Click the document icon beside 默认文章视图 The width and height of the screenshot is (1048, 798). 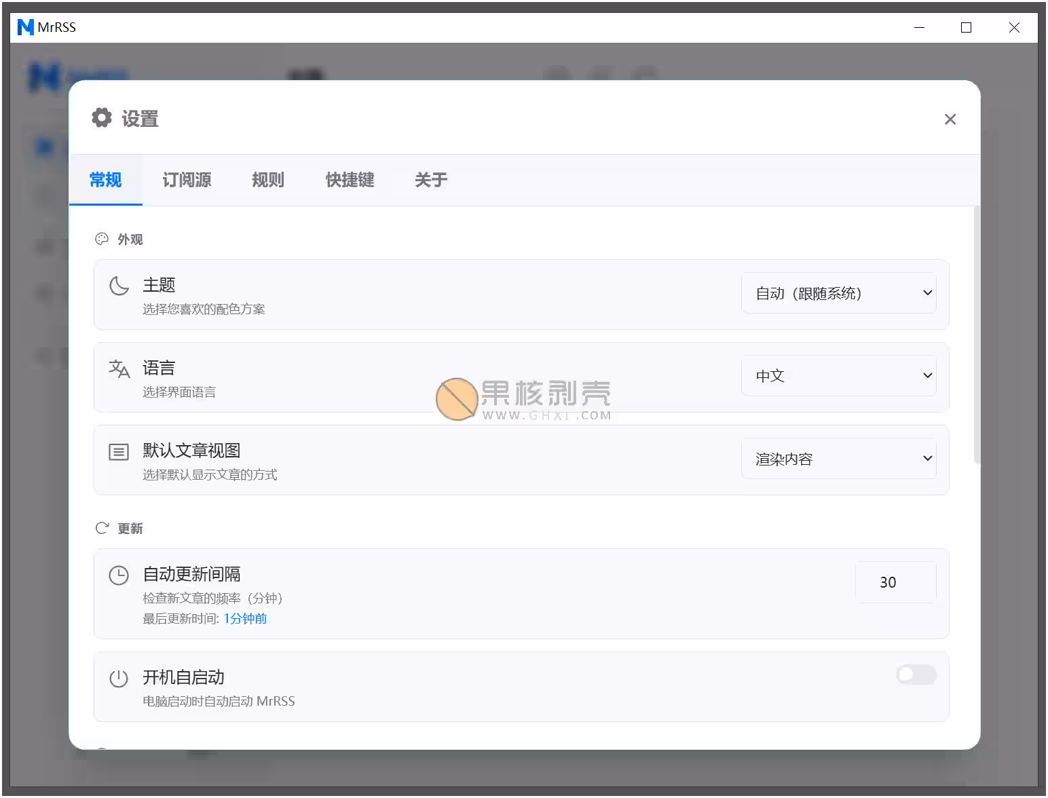point(119,451)
